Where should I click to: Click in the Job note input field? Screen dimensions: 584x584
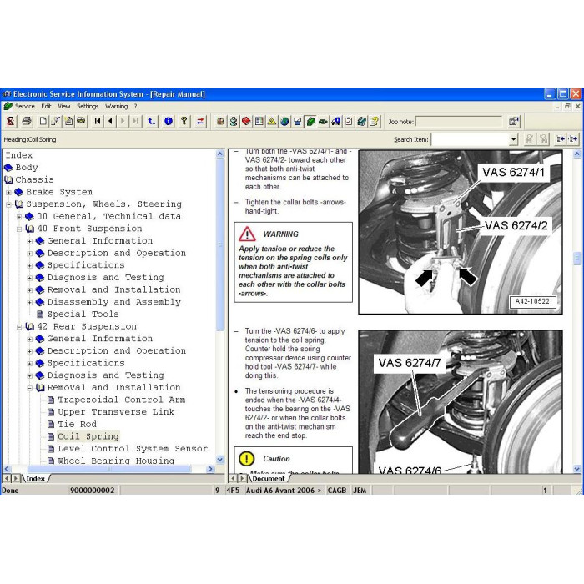[x=459, y=122]
